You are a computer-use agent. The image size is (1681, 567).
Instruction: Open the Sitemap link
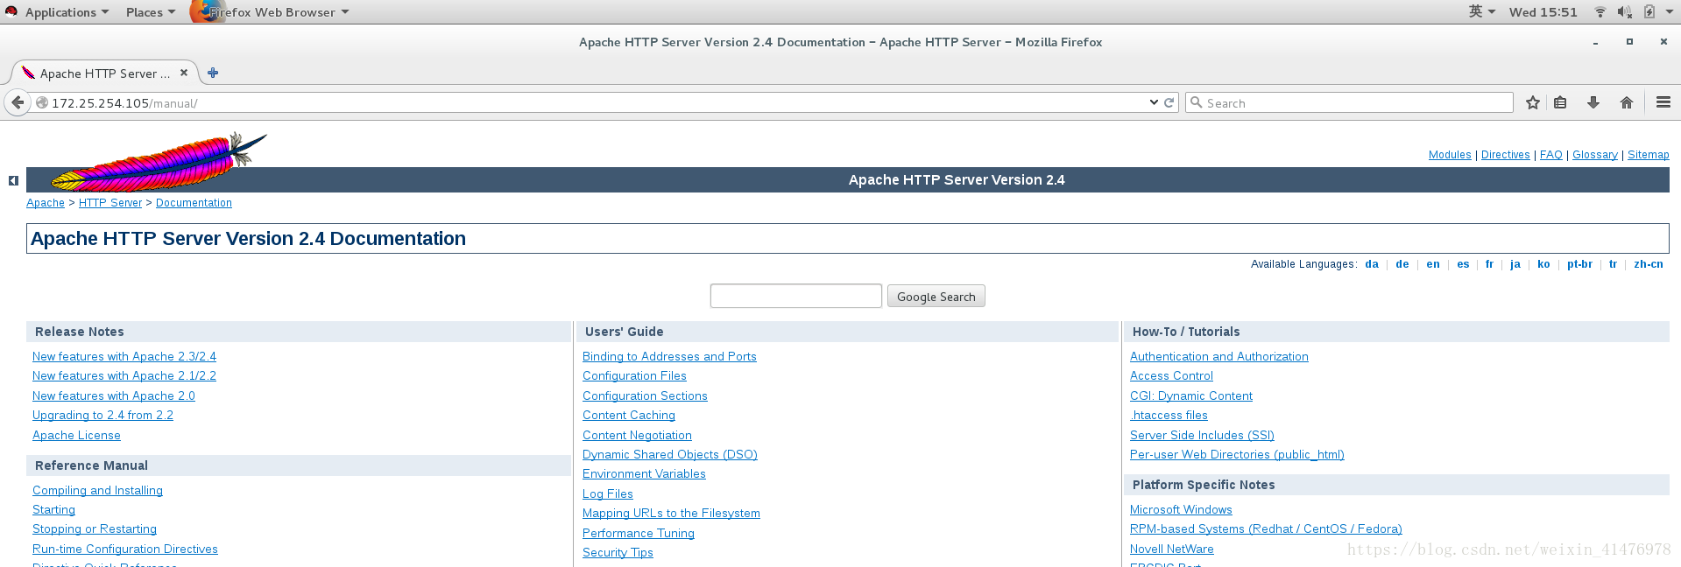[x=1649, y=155]
